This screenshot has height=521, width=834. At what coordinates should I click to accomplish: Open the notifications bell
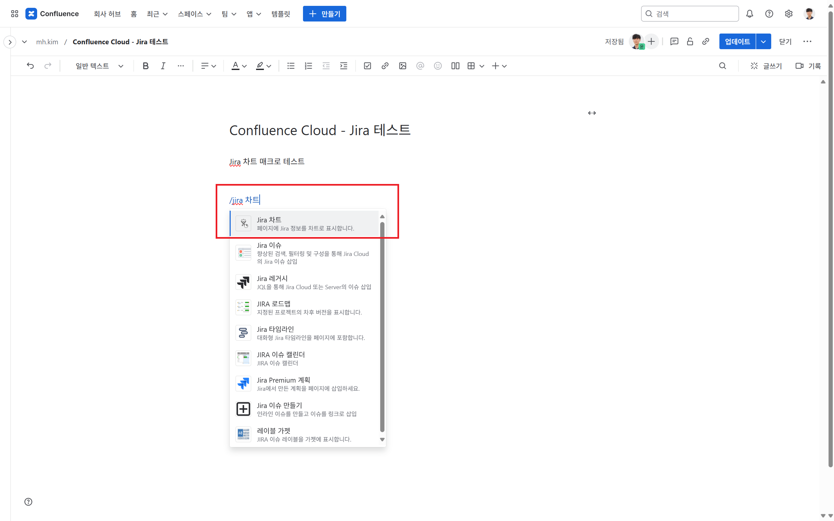pyautogui.click(x=750, y=14)
